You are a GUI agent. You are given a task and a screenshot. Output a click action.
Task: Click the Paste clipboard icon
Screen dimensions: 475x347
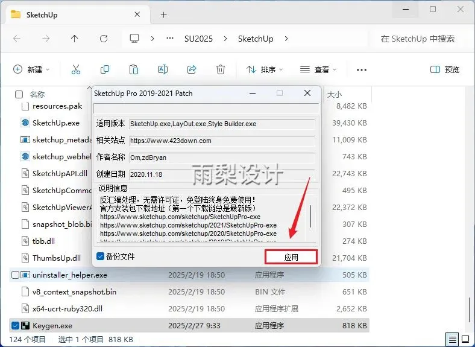pos(134,69)
